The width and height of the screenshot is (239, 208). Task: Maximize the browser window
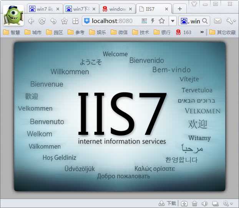pos(216,4)
